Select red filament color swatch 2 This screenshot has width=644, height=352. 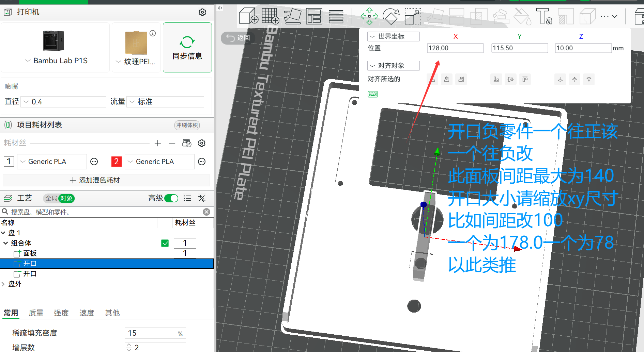point(117,162)
